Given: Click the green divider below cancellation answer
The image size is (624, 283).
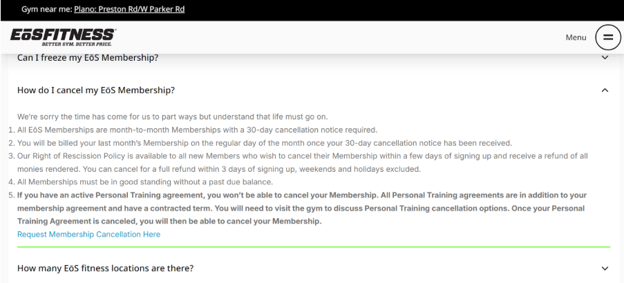Looking at the screenshot, I should pyautogui.click(x=314, y=247).
